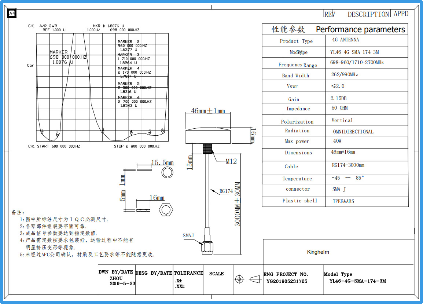Click the '698-960/1710-2700MHz' frequency value

pyautogui.click(x=357, y=62)
